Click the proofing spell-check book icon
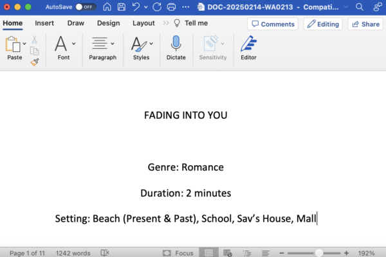 (x=105, y=253)
